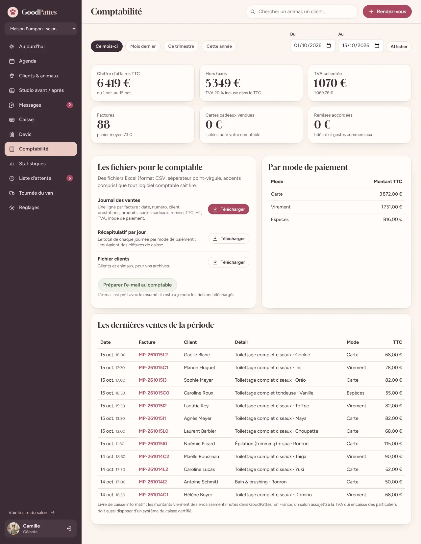
Task: Click the logout icon next to Camille
Action: click(69, 529)
